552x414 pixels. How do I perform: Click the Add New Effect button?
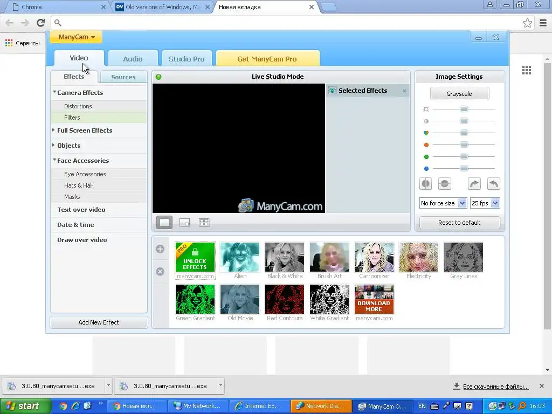[x=99, y=322]
